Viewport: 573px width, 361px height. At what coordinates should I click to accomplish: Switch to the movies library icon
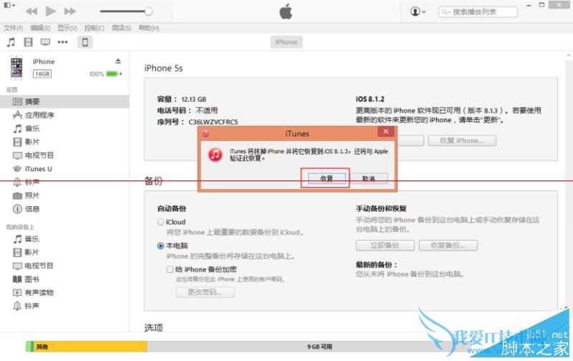28,42
